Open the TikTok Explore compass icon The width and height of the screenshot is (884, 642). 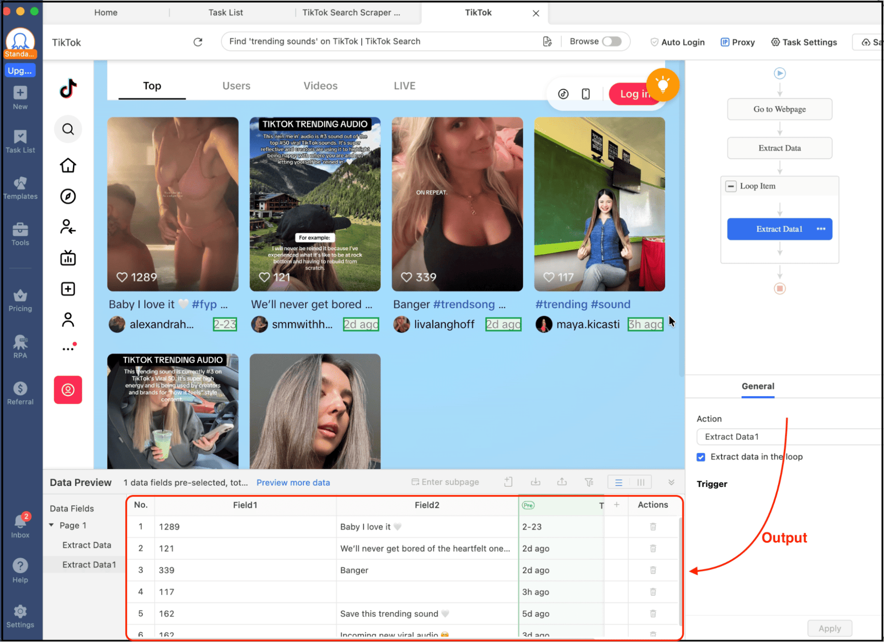tap(68, 196)
